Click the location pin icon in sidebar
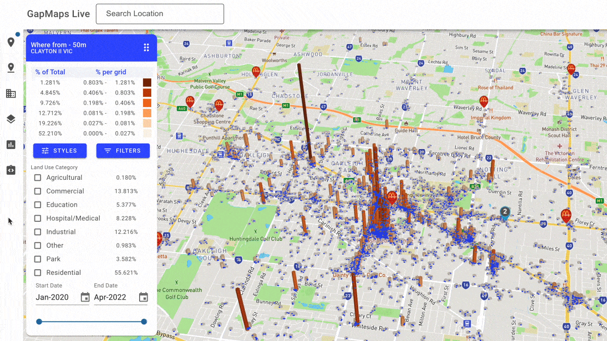The height and width of the screenshot is (341, 607). (11, 42)
